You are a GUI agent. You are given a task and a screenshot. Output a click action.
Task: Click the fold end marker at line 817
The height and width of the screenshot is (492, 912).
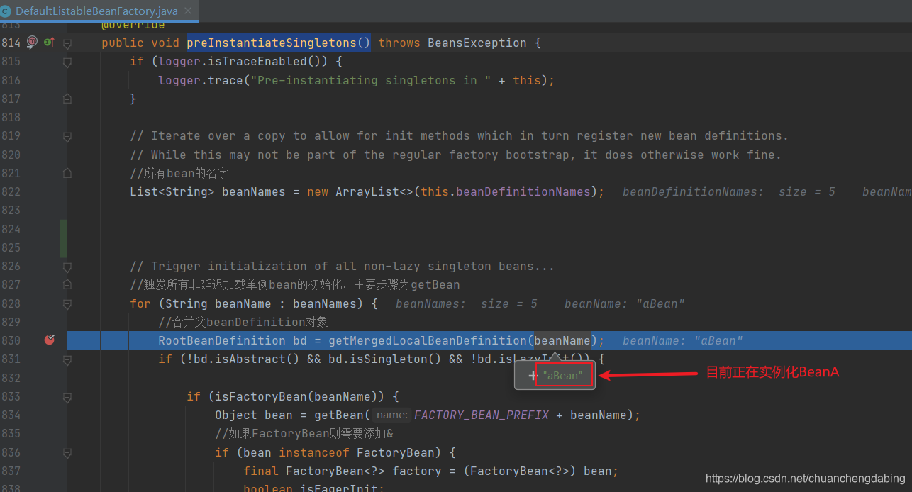point(67,99)
